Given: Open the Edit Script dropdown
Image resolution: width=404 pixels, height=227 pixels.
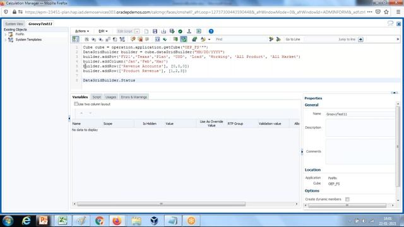Looking at the screenshot, I should [x=128, y=31].
